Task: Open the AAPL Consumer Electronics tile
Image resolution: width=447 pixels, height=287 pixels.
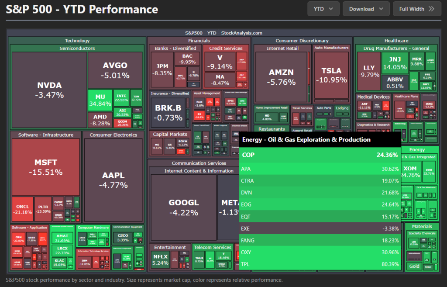Action: [x=113, y=180]
